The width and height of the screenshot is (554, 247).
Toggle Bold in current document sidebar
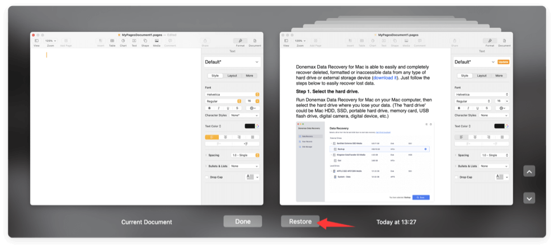209,108
